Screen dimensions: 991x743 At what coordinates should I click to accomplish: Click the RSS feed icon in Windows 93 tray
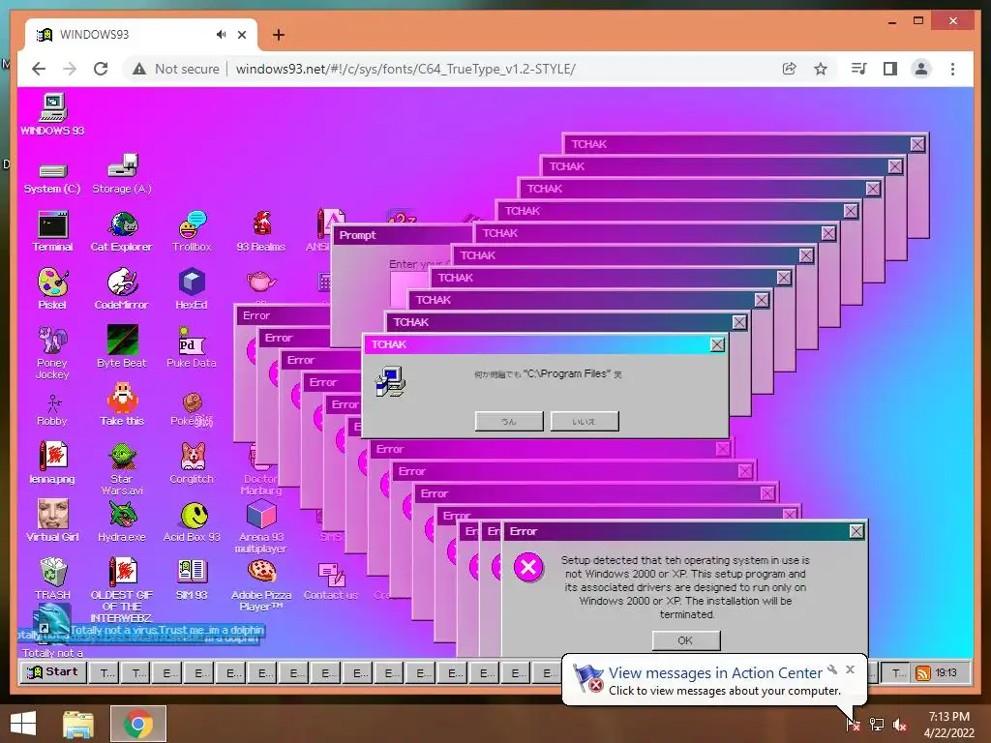coord(922,673)
